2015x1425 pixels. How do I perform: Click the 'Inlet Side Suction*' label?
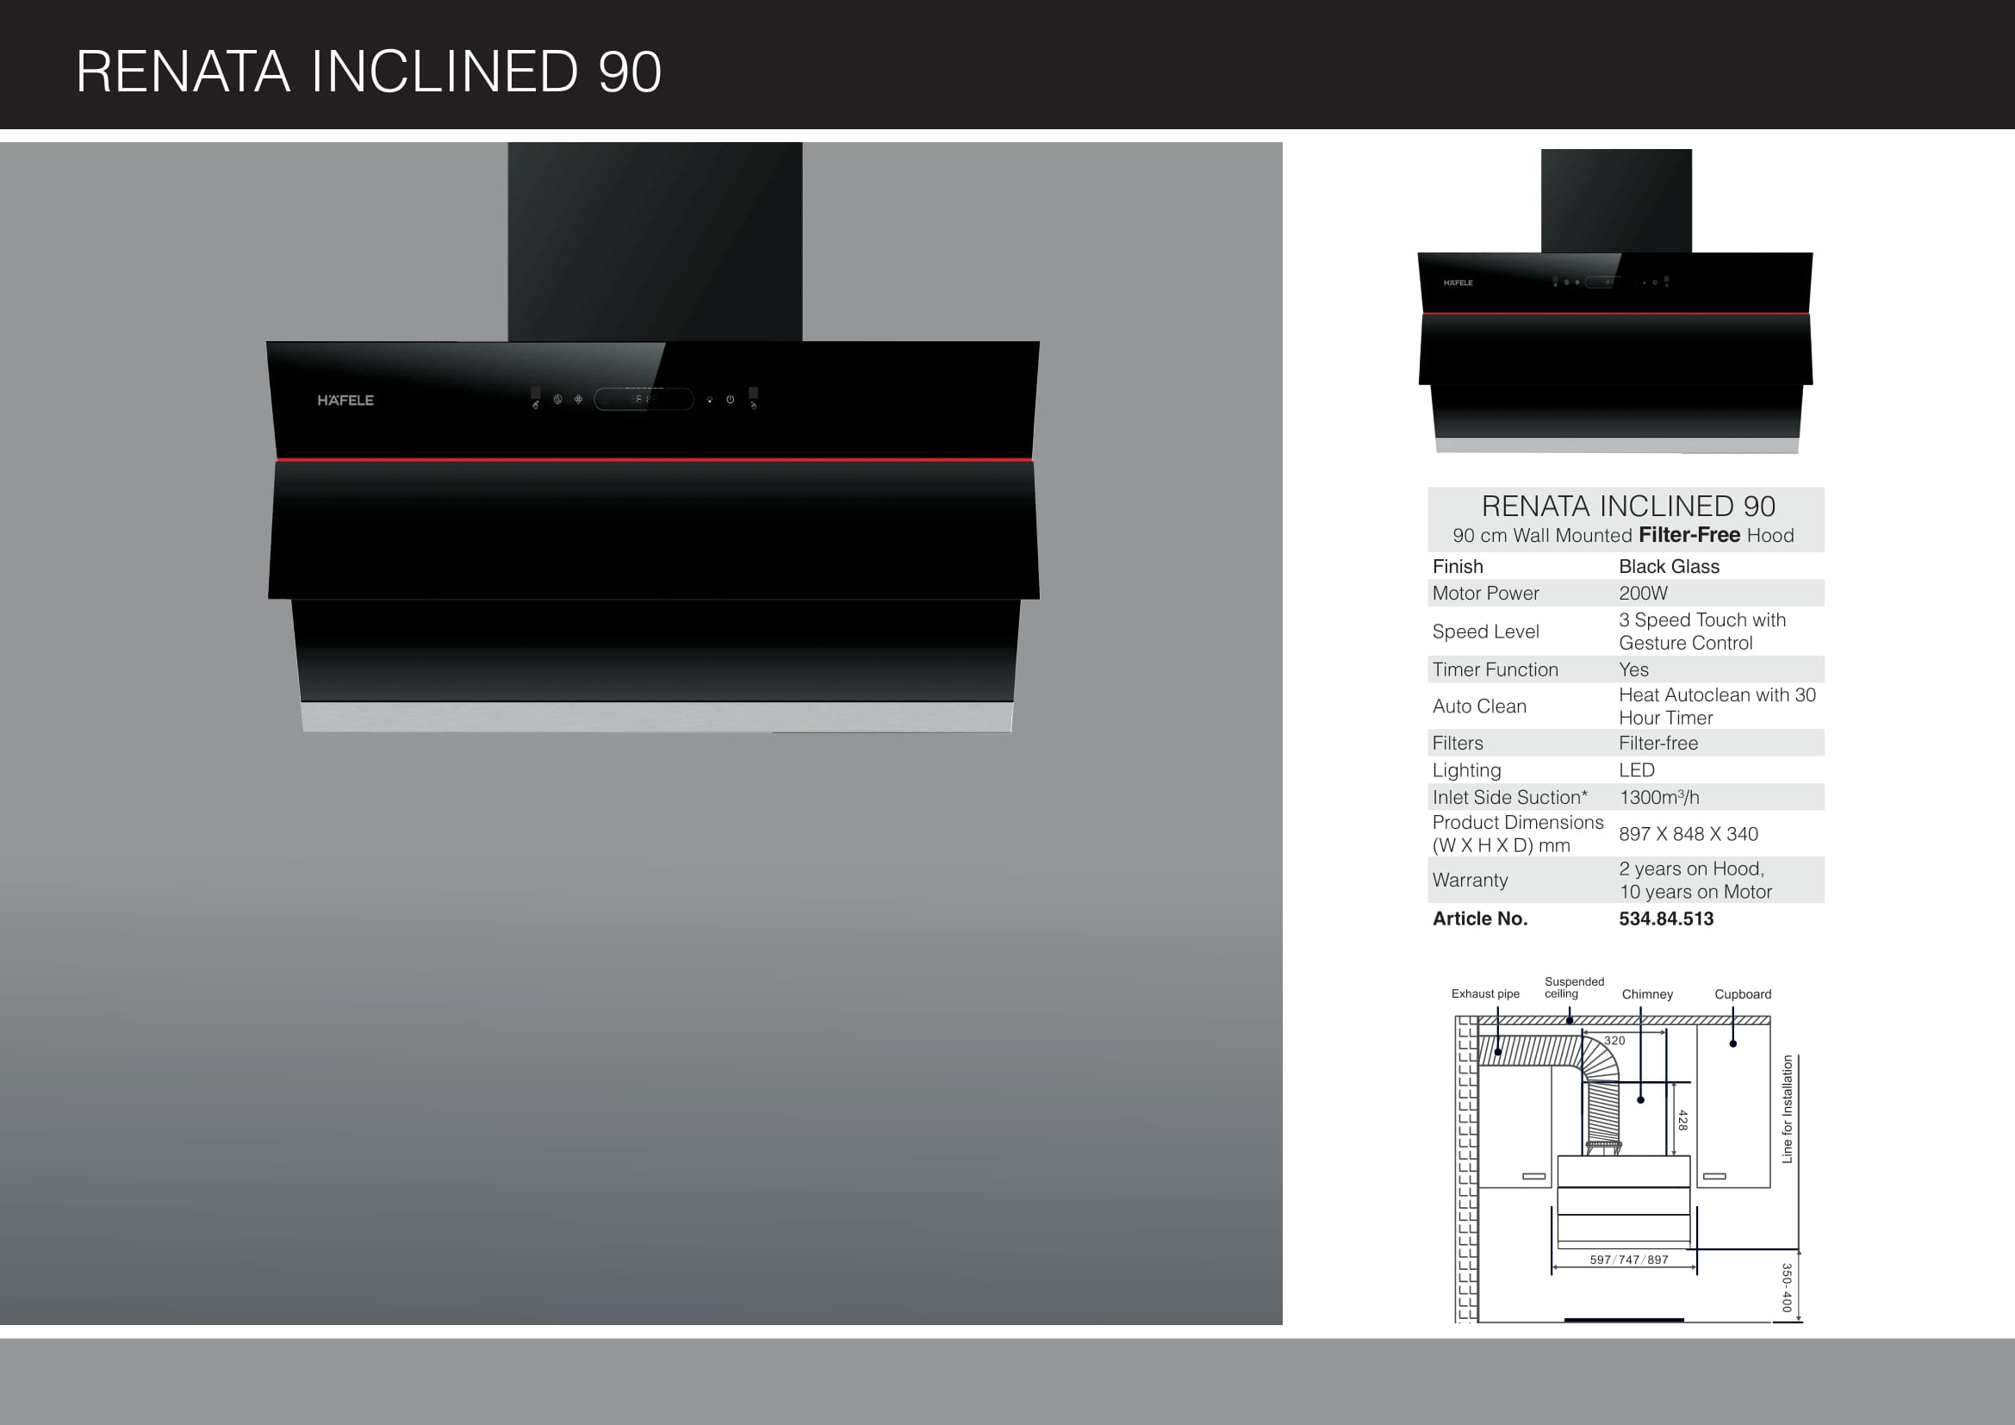click(x=1510, y=798)
